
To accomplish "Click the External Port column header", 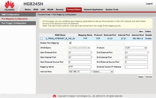I will coord(110,35).
